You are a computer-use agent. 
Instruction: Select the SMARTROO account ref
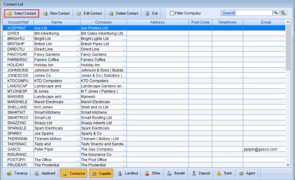[18, 117]
